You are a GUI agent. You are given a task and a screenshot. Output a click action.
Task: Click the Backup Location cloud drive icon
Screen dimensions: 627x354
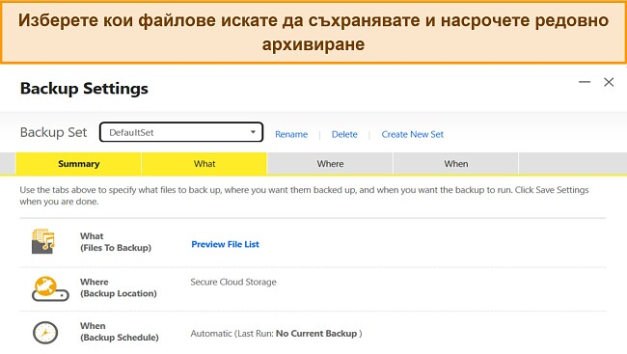(50, 288)
